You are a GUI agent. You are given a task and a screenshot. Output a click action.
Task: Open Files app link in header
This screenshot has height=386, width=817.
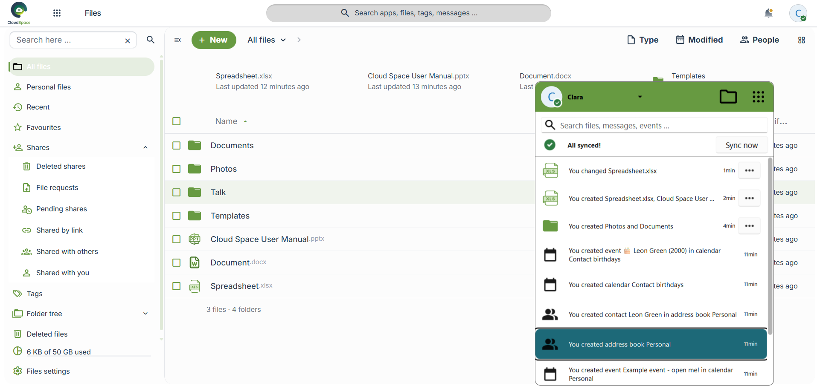coord(93,13)
